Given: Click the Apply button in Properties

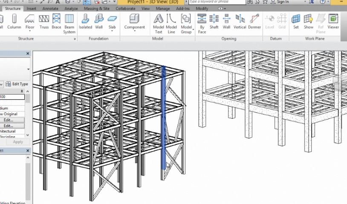Looking at the screenshot, I should click(x=18, y=142).
